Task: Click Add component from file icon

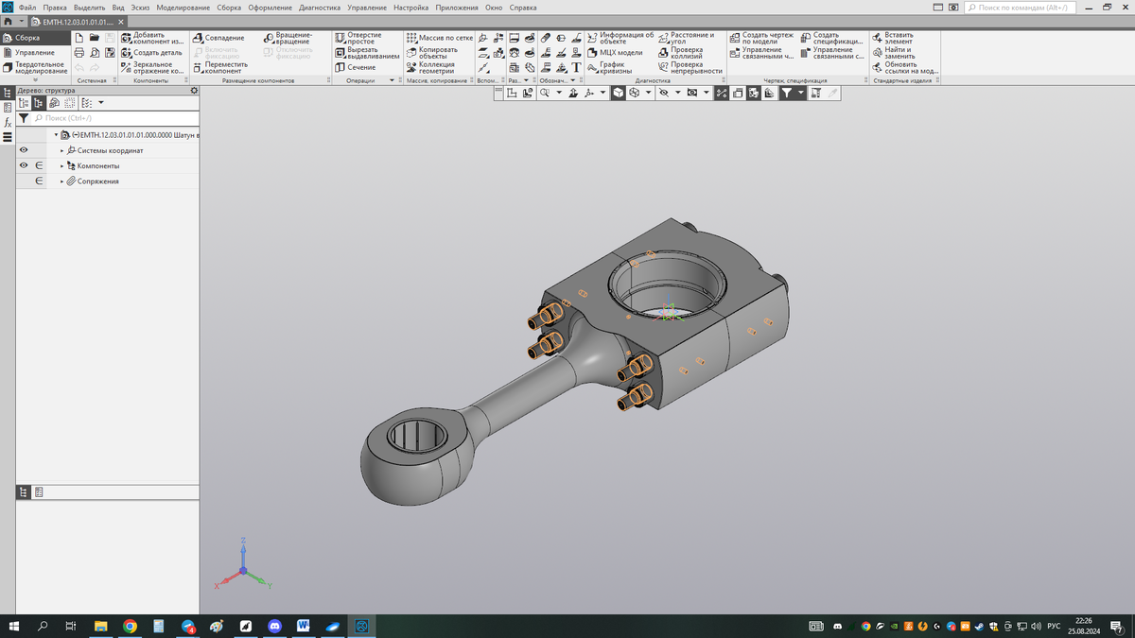Action: [x=127, y=38]
